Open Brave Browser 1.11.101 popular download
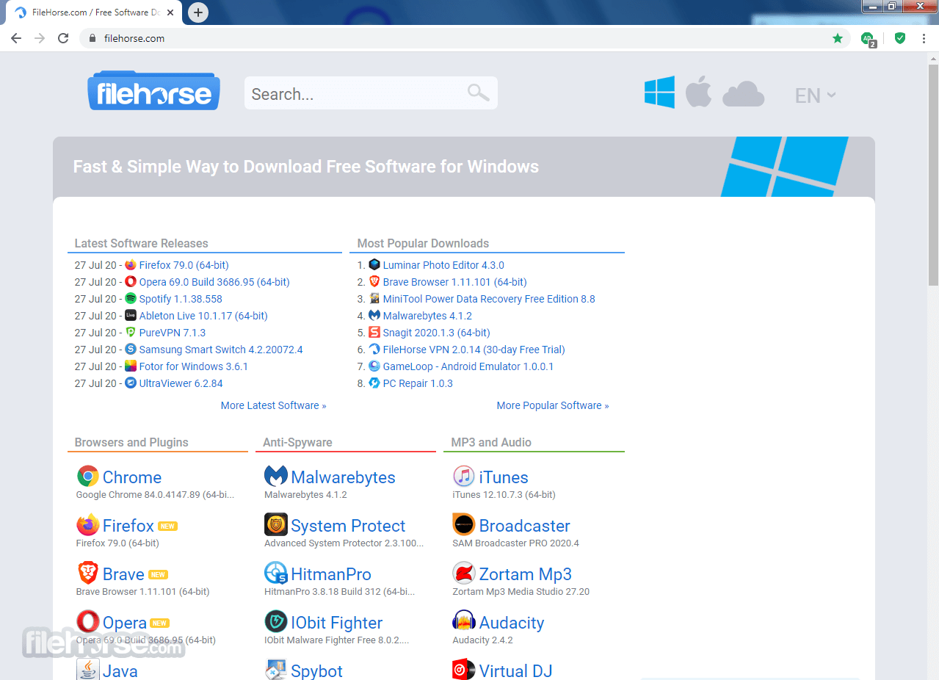 [454, 282]
